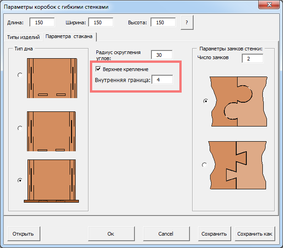Click the Высота label
The width and height of the screenshot is (283, 248).
point(137,22)
